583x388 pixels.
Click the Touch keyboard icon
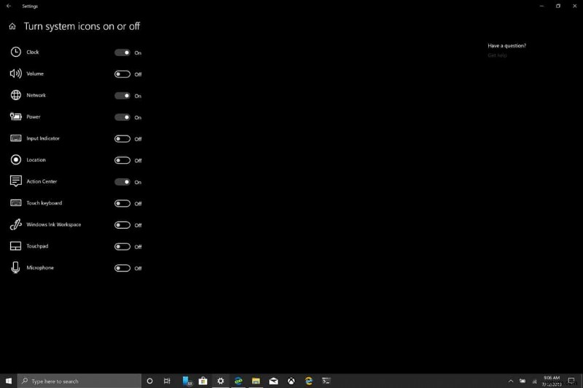click(15, 202)
